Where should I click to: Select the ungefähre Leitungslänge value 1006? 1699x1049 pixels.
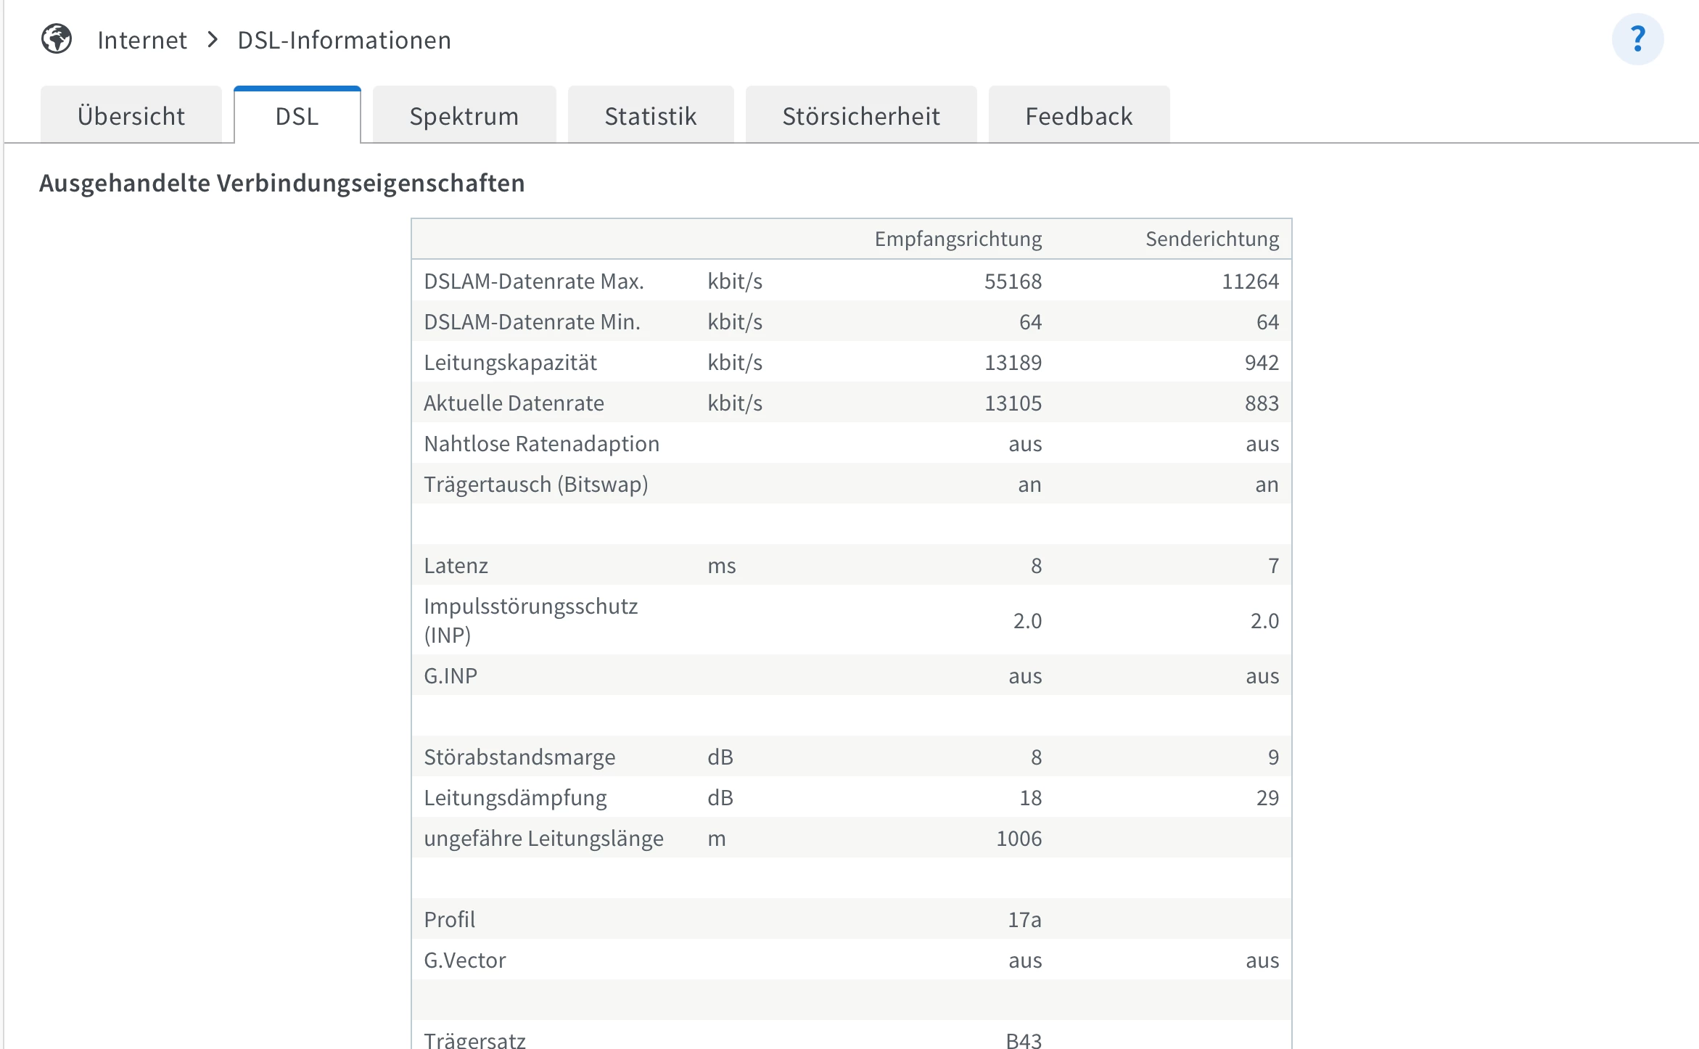[x=1019, y=839]
